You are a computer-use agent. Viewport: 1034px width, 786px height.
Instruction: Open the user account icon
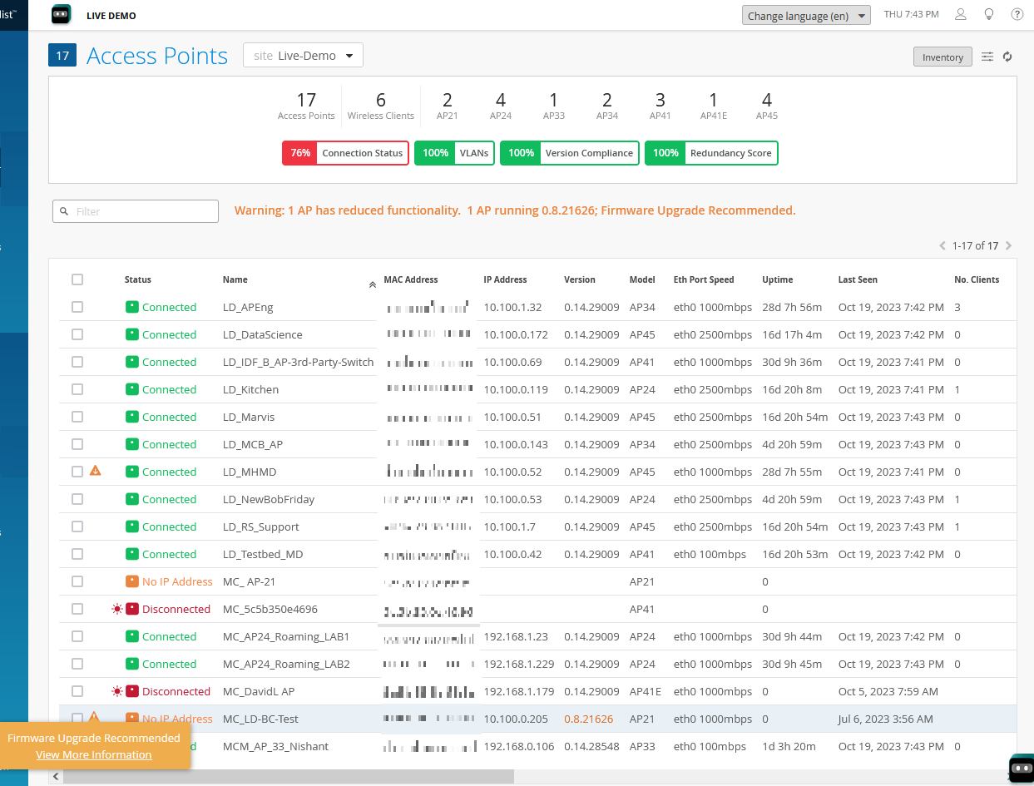pyautogui.click(x=961, y=15)
